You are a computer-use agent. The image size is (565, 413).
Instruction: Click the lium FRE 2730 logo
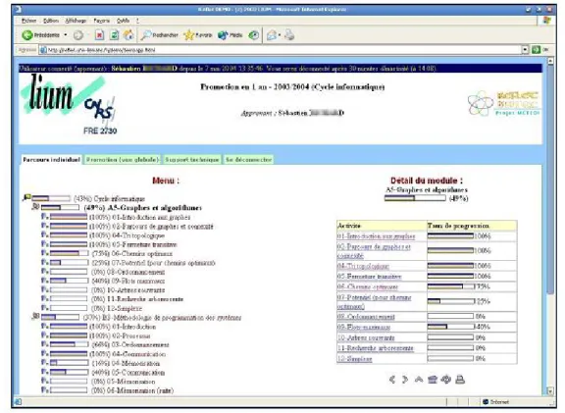(69, 105)
